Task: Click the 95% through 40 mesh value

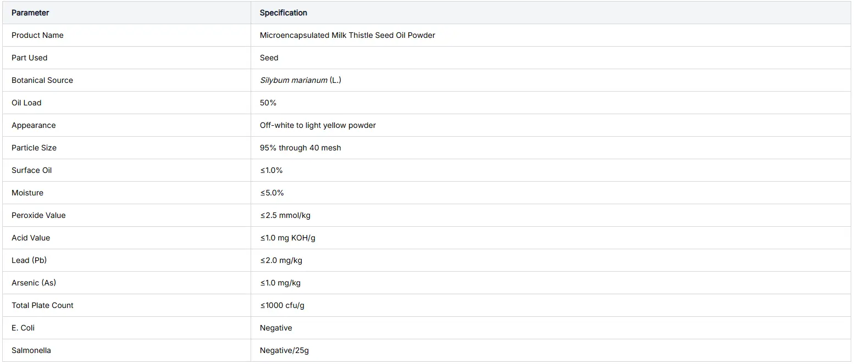Action: pyautogui.click(x=301, y=148)
